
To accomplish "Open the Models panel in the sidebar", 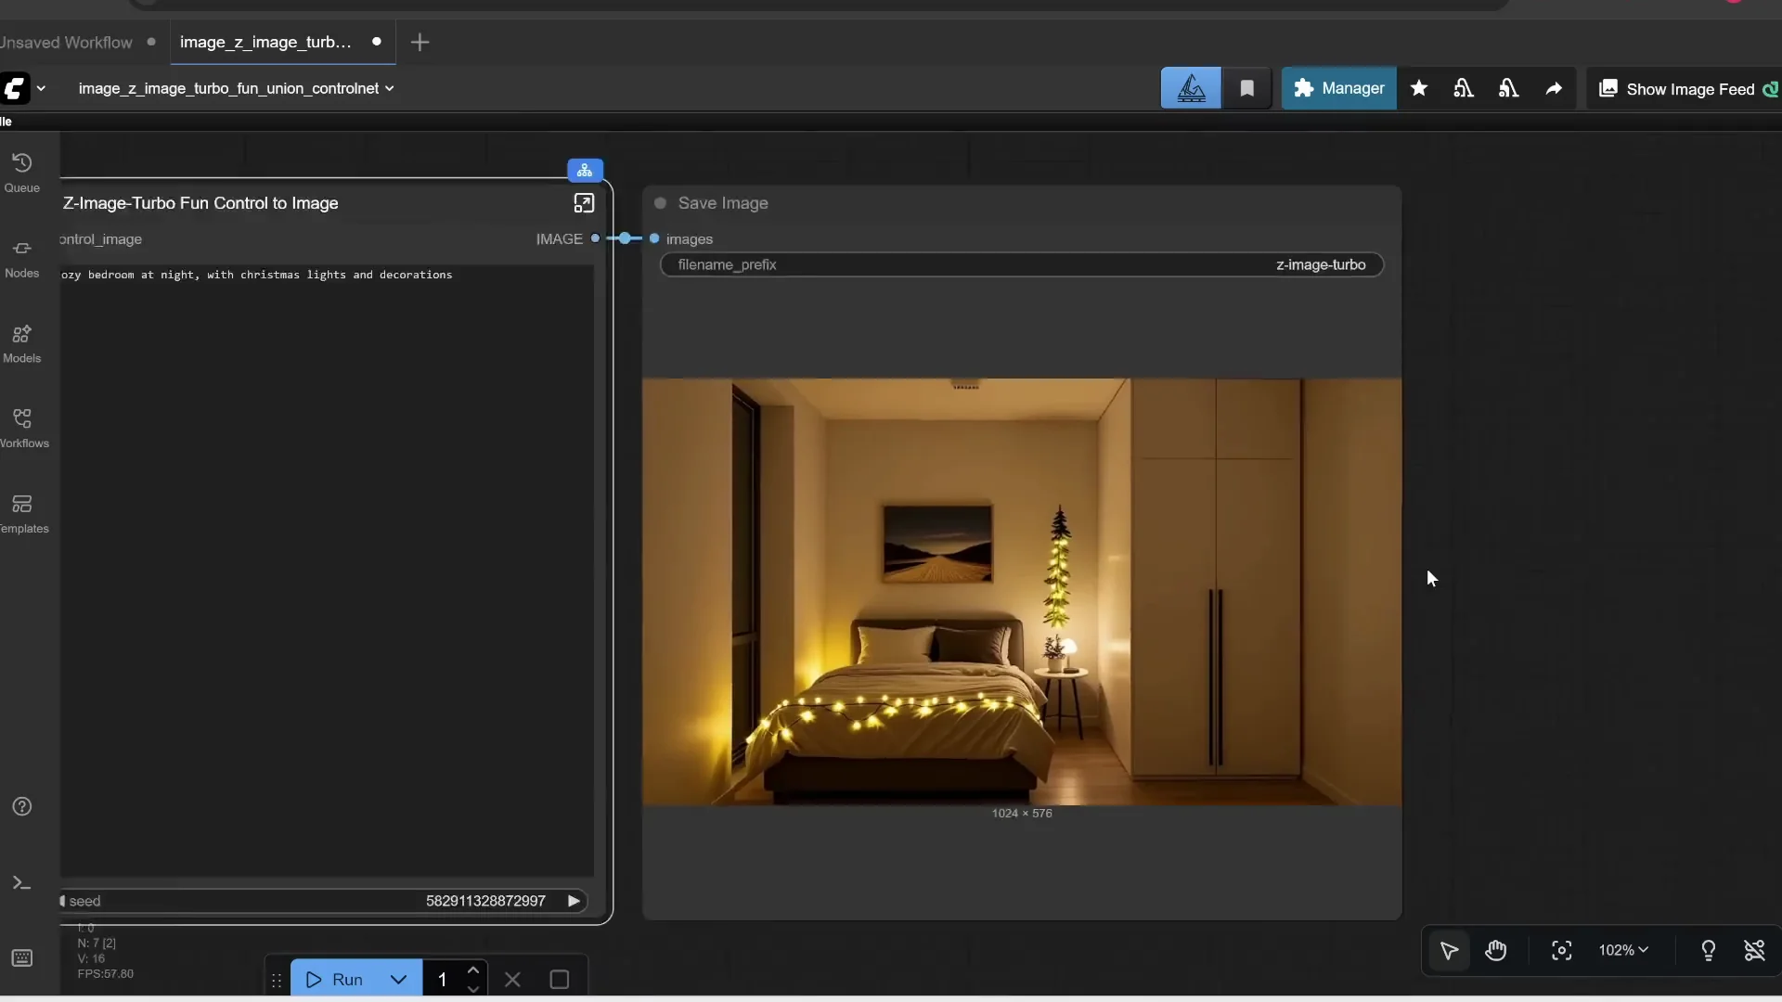I will 21,343.
